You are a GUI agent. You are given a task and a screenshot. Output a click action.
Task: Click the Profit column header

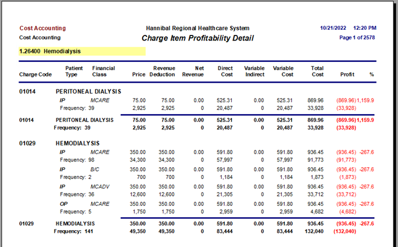pos(347,74)
